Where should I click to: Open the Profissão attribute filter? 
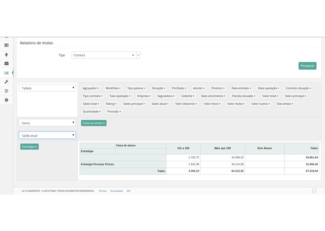(x=179, y=88)
